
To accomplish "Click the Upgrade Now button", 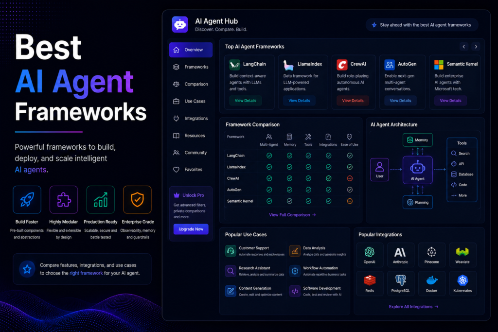I will [191, 229].
